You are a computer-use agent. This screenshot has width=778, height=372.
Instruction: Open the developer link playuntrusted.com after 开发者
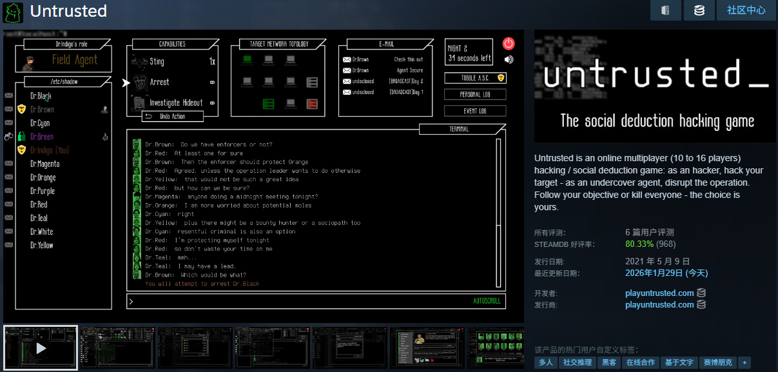point(659,293)
